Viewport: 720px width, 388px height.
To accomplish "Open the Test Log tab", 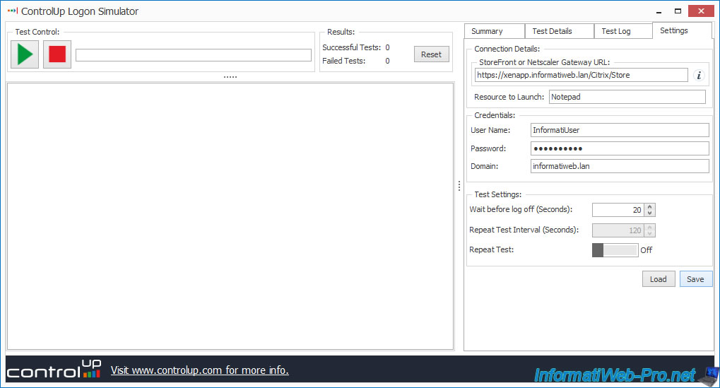I will click(x=623, y=31).
